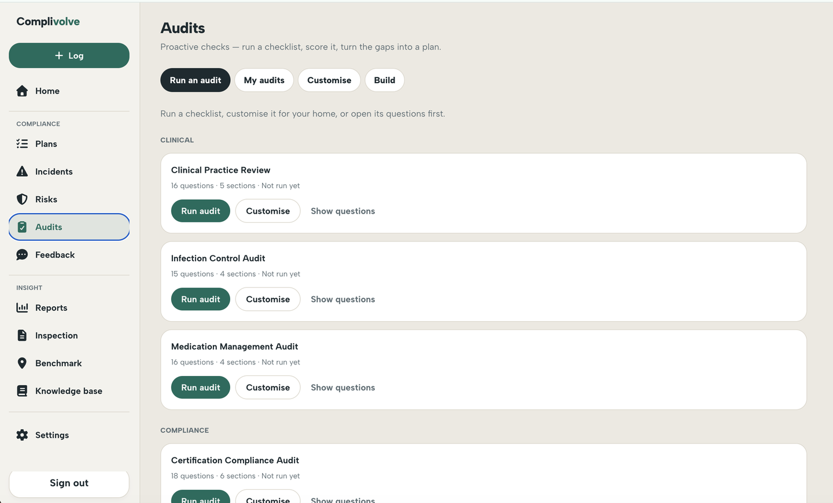
Task: Click the Feedback speech bubble icon
Action: point(22,255)
